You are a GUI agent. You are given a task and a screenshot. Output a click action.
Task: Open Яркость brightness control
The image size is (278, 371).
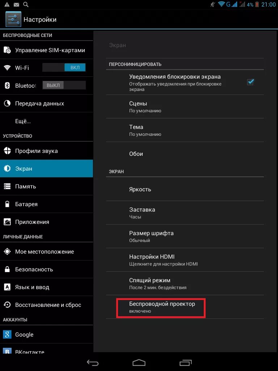[185, 189]
